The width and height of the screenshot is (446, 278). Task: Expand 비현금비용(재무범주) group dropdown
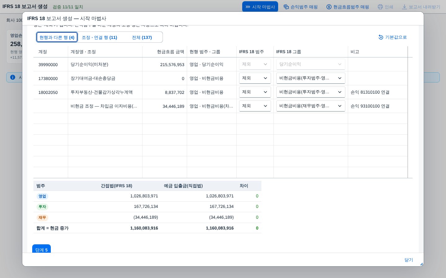click(311, 106)
